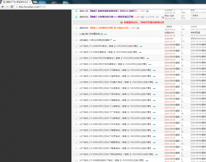Image resolution: width=206 pixels, height=162 pixels.
Task: Click the image attachment icon after the +109 thread
Action: click(142, 17)
